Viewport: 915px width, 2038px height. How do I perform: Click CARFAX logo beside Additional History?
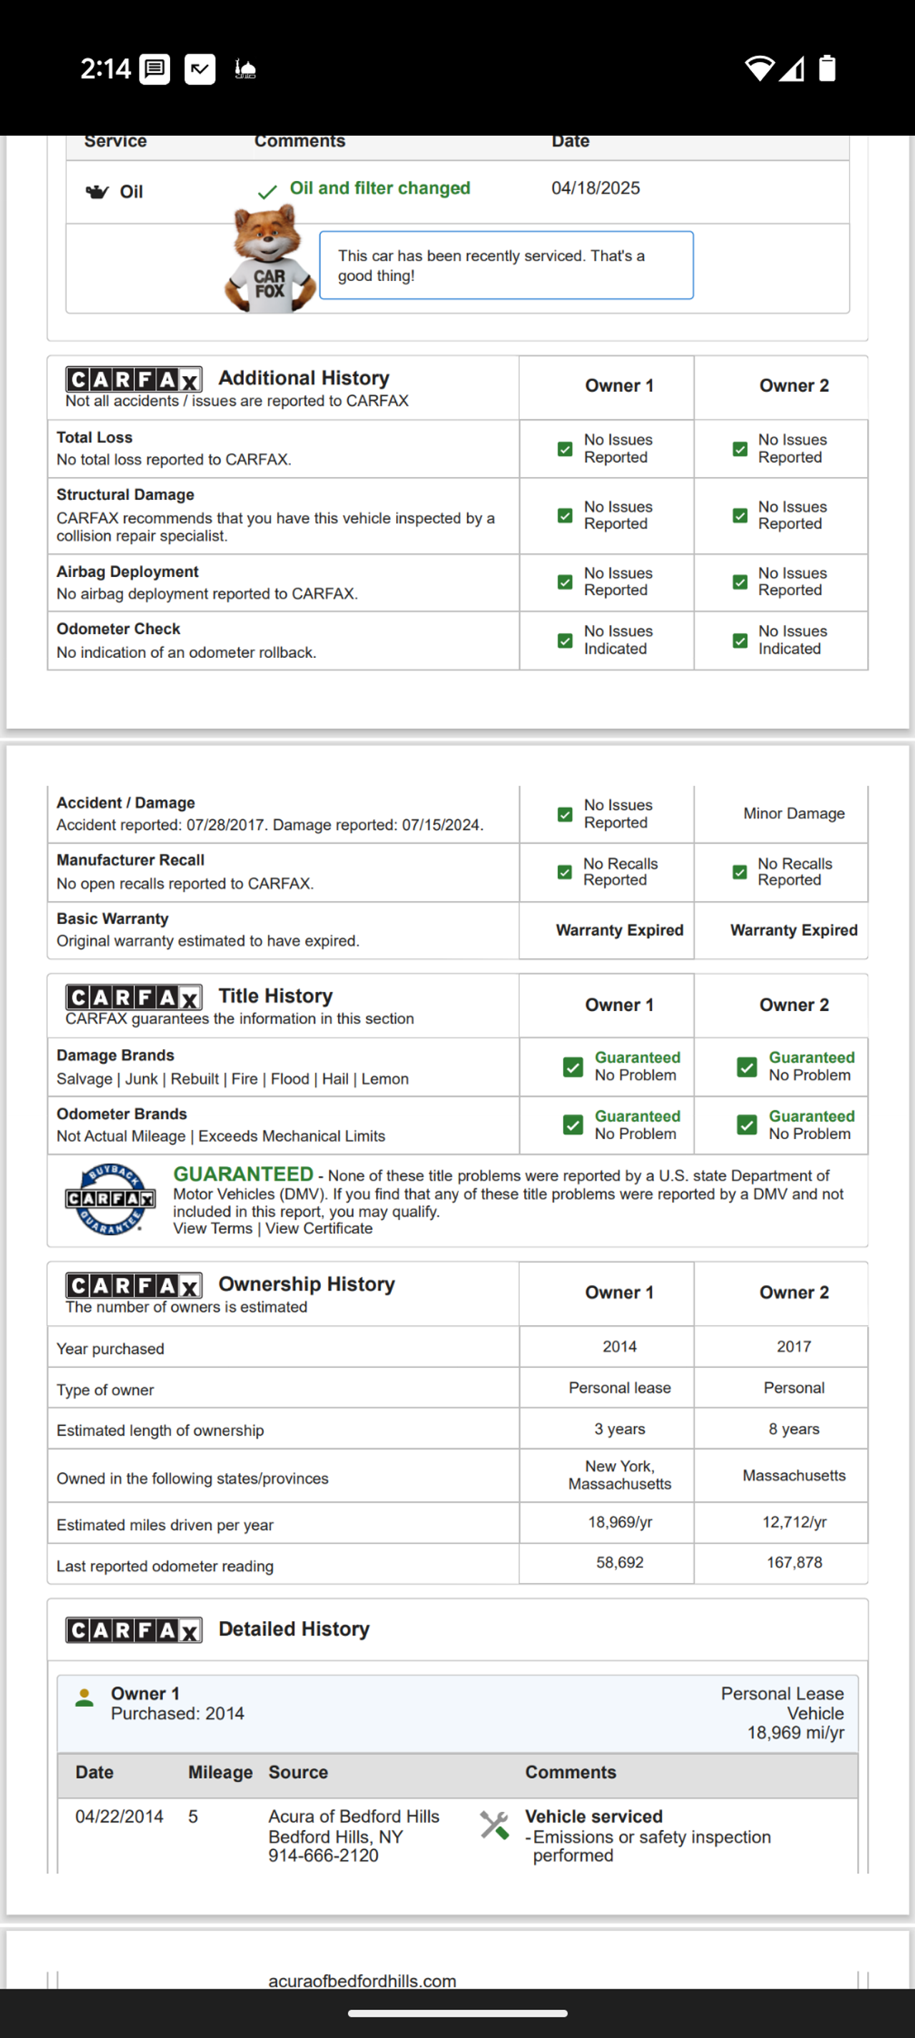coord(133,380)
